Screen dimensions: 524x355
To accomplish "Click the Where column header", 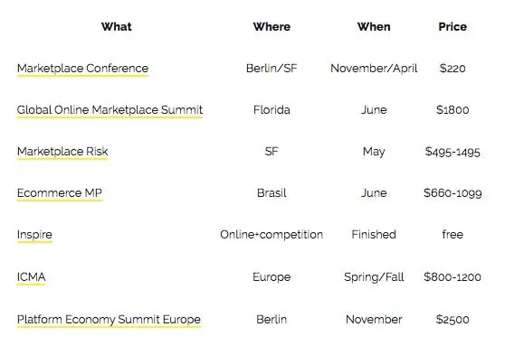I will coord(272,27).
